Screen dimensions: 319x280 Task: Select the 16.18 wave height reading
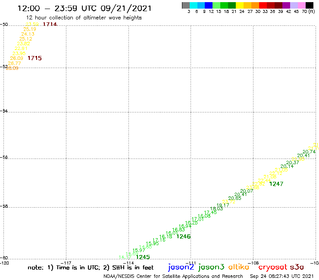[166, 236]
